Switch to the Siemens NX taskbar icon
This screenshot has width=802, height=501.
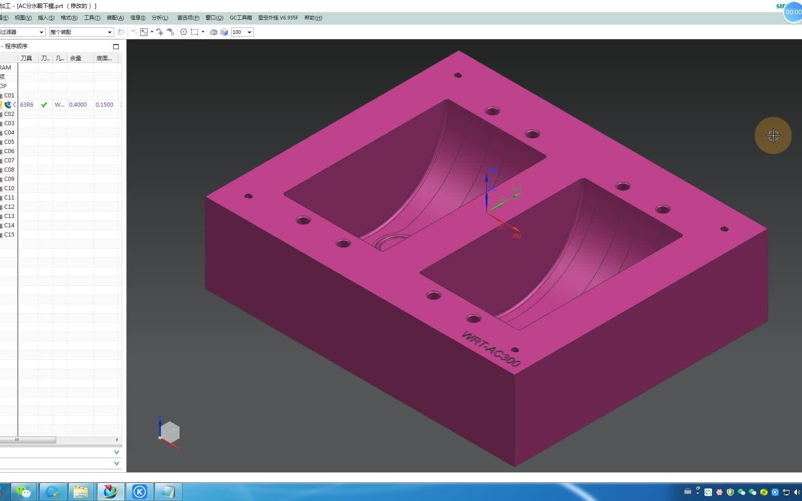110,492
